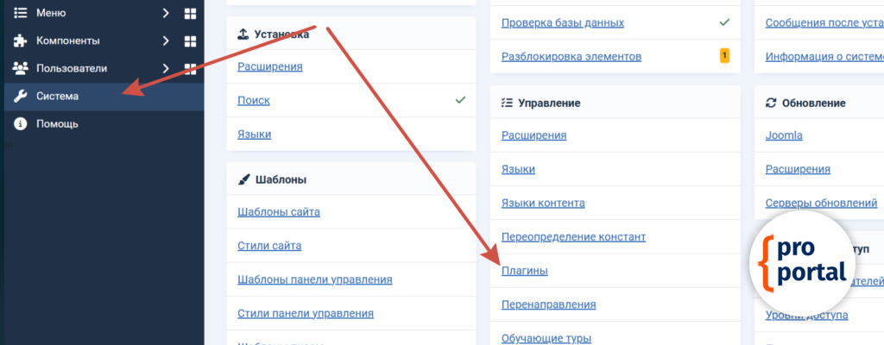Click the pro portal logo

[x=804, y=262]
